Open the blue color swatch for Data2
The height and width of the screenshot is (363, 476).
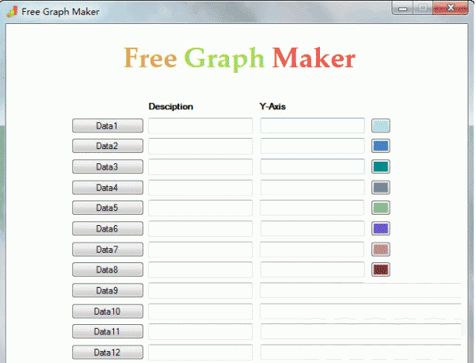[381, 146]
